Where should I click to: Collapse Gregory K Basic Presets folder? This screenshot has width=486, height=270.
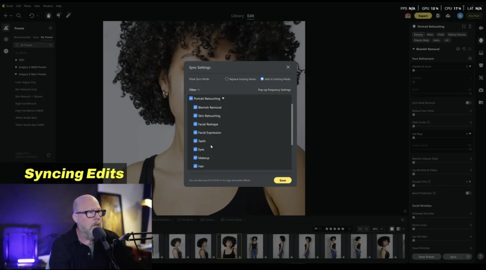point(16,74)
